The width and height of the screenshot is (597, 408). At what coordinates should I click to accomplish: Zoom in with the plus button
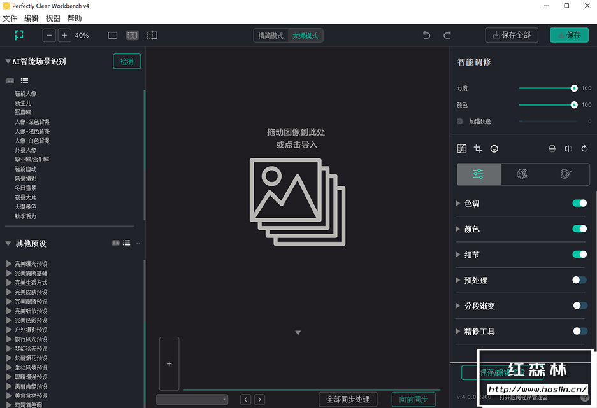pos(64,36)
